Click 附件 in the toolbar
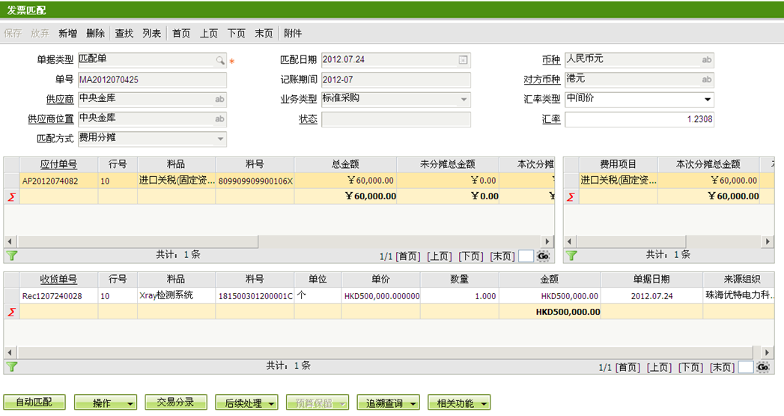 pos(293,33)
